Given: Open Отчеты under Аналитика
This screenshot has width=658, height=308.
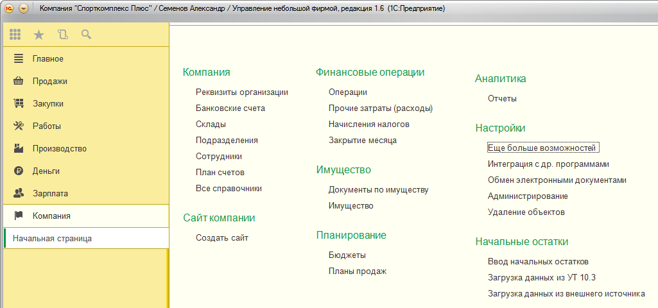Looking at the screenshot, I should (502, 99).
